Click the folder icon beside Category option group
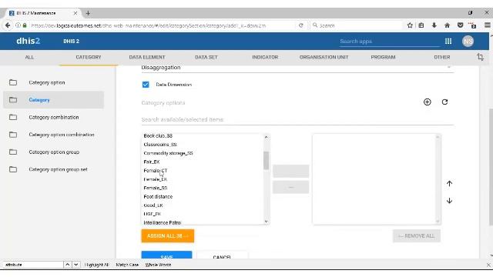This screenshot has height=277, width=493. 13,152
